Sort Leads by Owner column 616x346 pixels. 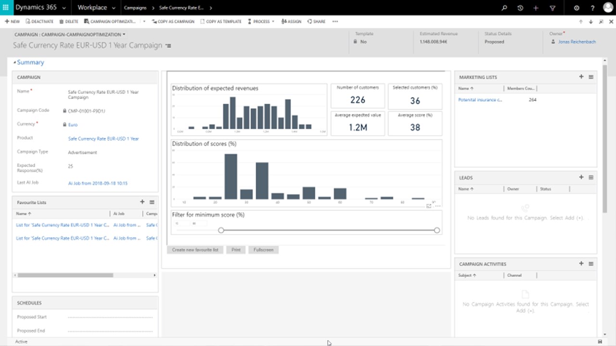click(513, 189)
